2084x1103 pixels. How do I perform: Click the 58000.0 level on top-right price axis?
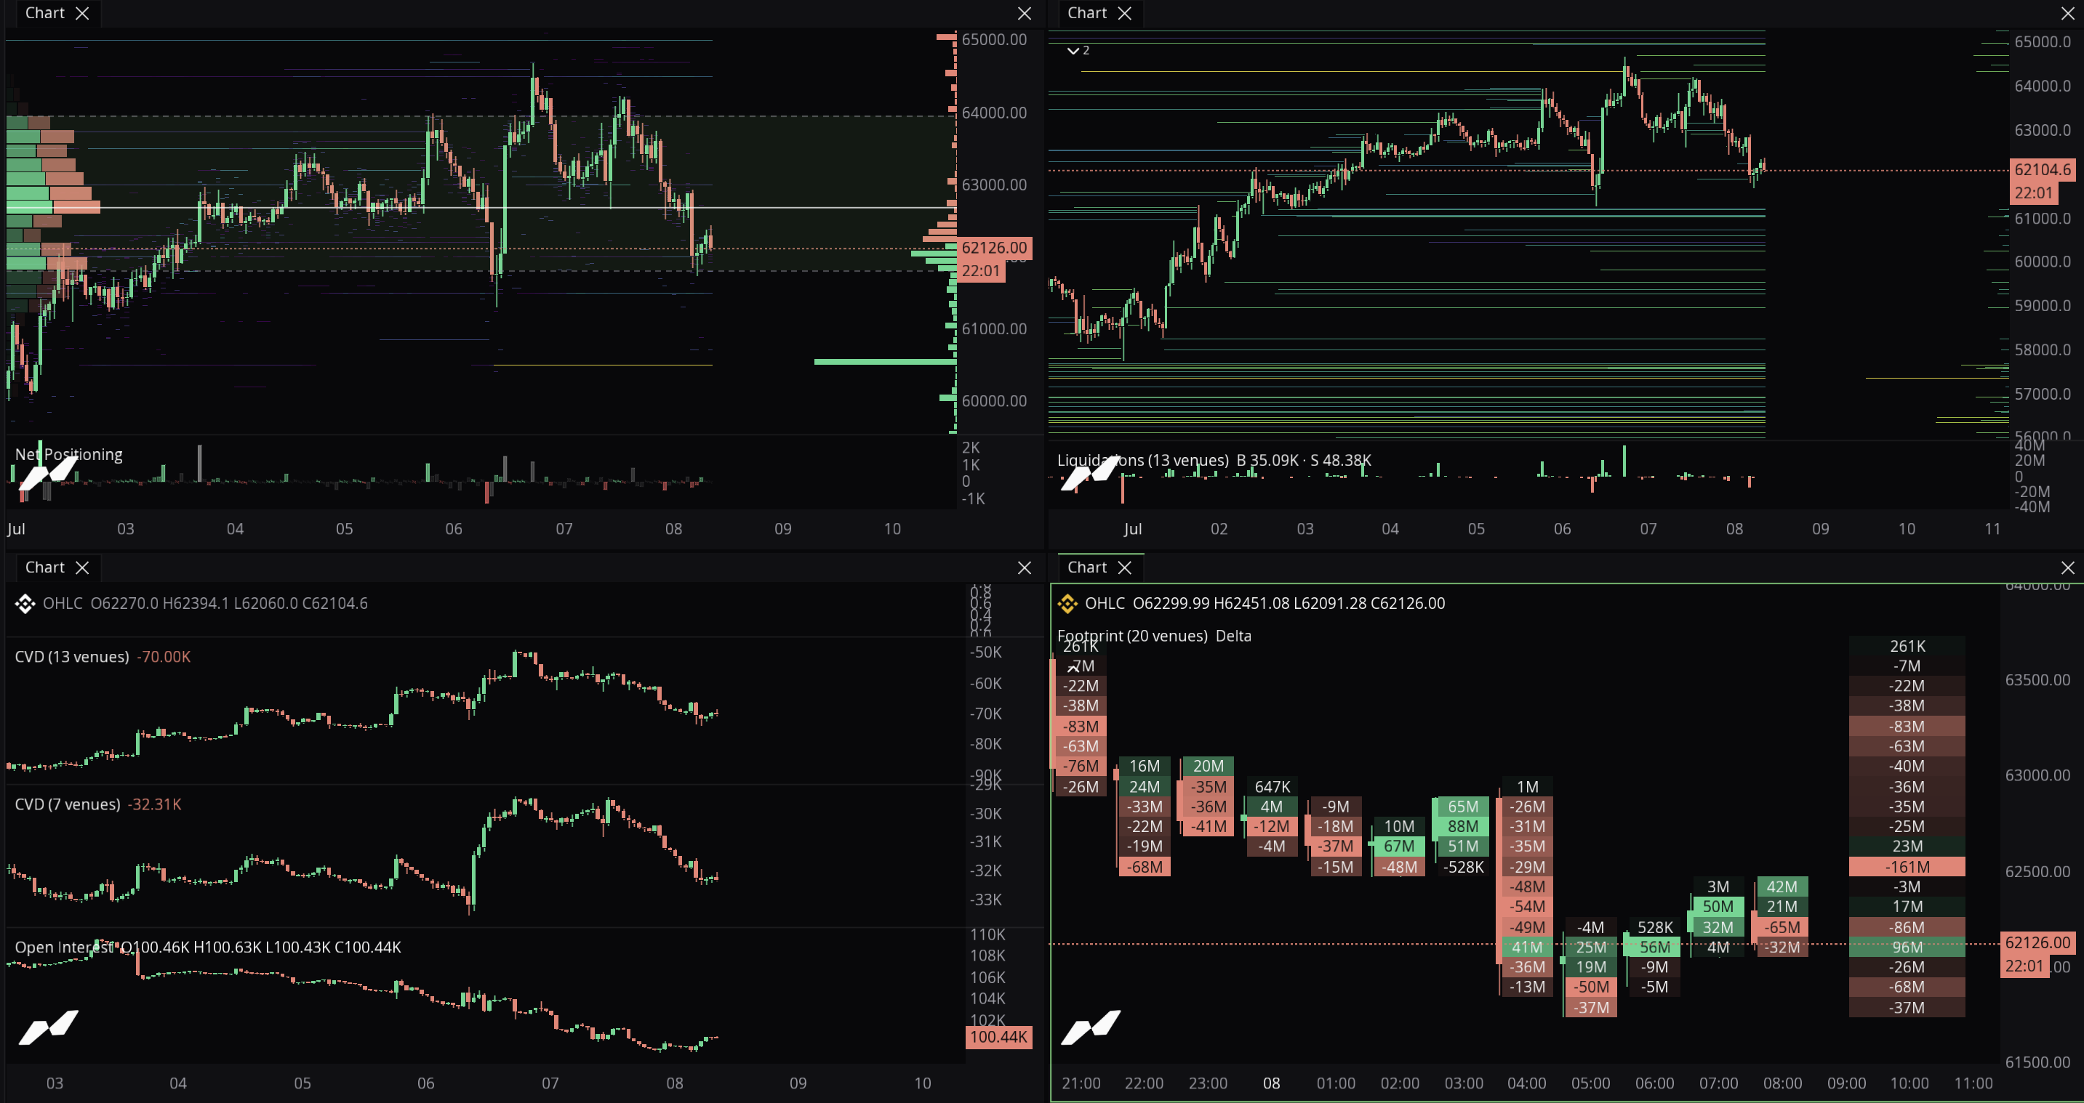(2042, 350)
